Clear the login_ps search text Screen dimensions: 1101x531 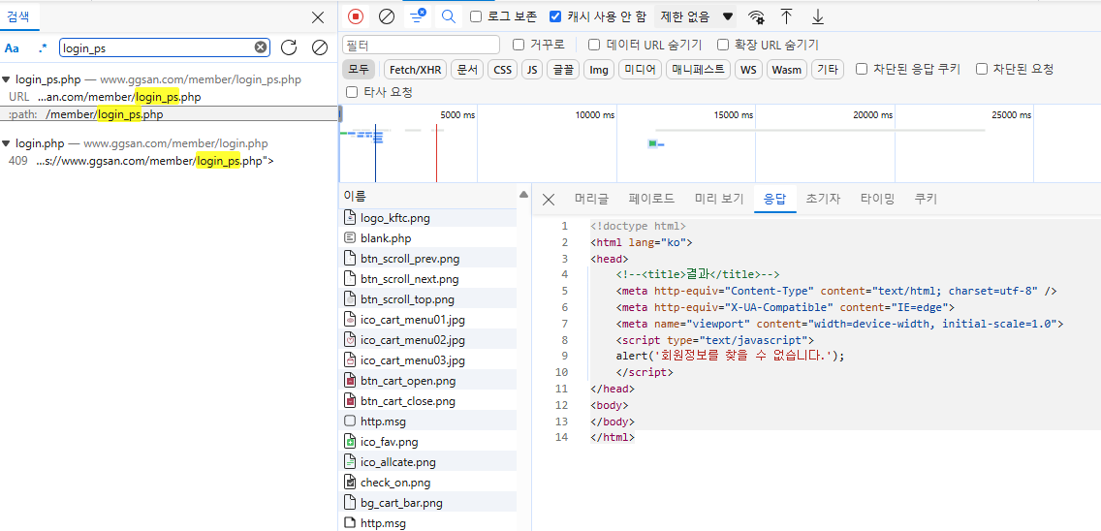point(261,47)
